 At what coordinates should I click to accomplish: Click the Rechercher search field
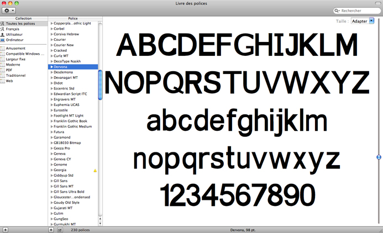click(x=357, y=10)
